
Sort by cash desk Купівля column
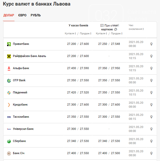70,34
